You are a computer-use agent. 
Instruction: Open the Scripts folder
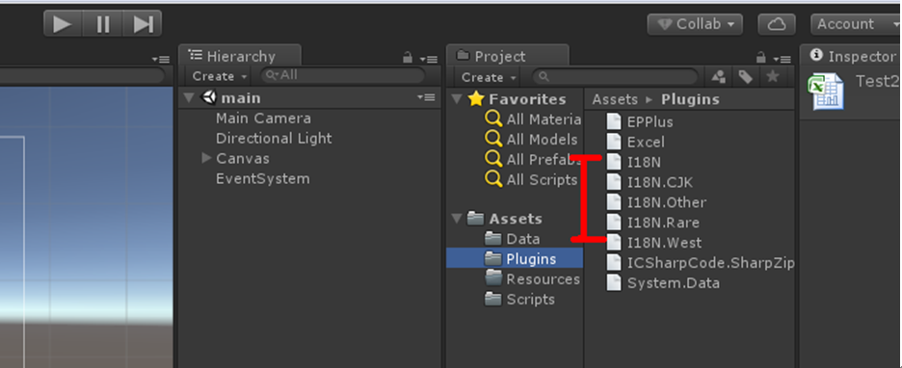coord(519,299)
